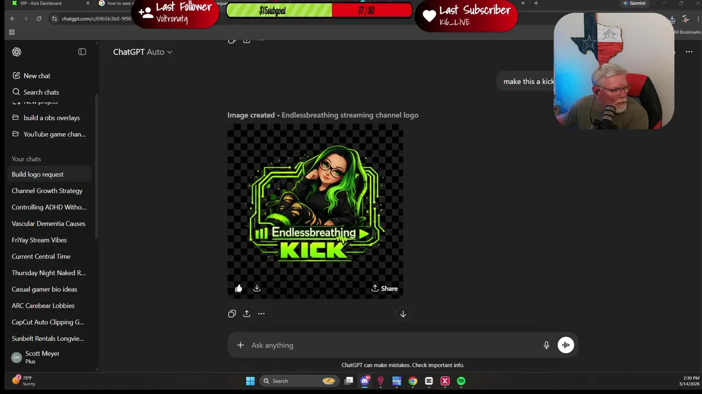Share the response below the image
Screen dimensions: 702x394
[247, 314]
